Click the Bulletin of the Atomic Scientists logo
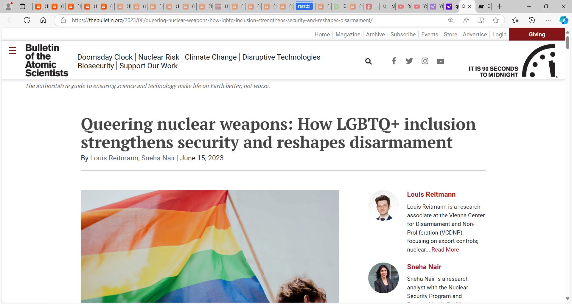The width and height of the screenshot is (572, 304). pos(46,61)
